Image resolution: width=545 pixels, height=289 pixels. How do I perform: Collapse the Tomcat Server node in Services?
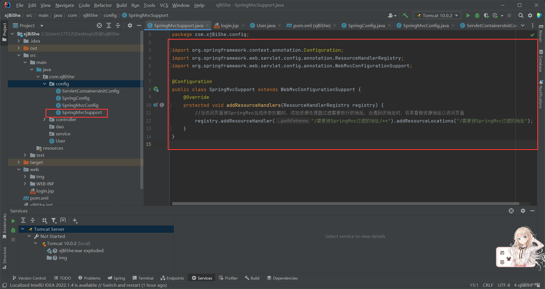[x=23, y=229]
